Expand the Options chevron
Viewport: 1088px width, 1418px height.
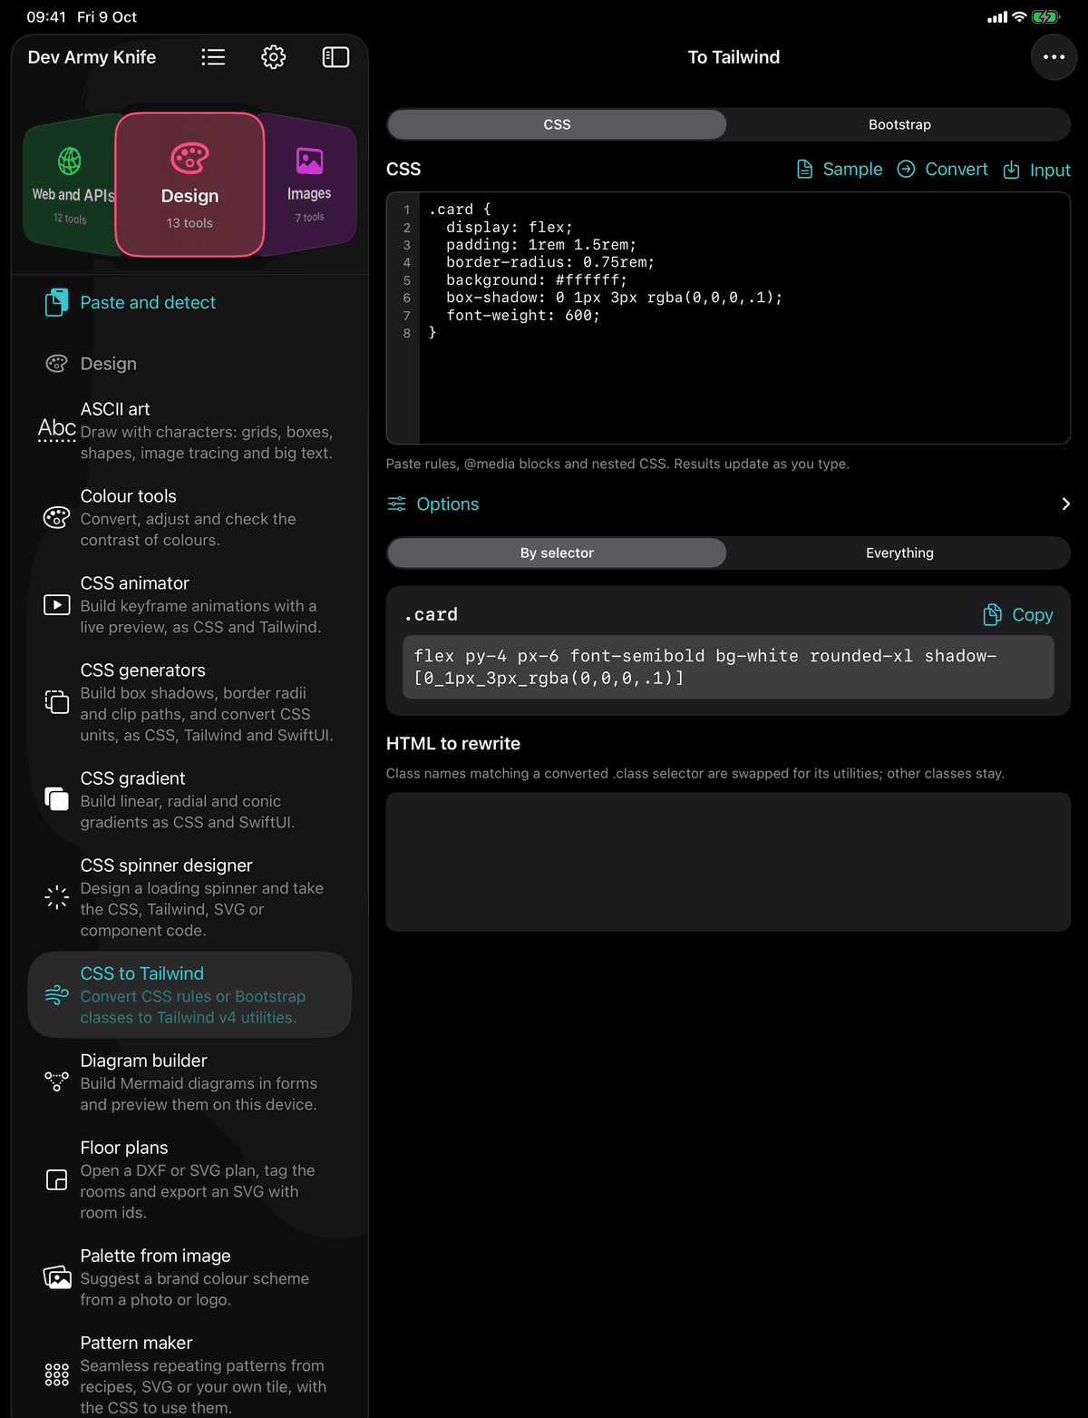[x=1065, y=504]
